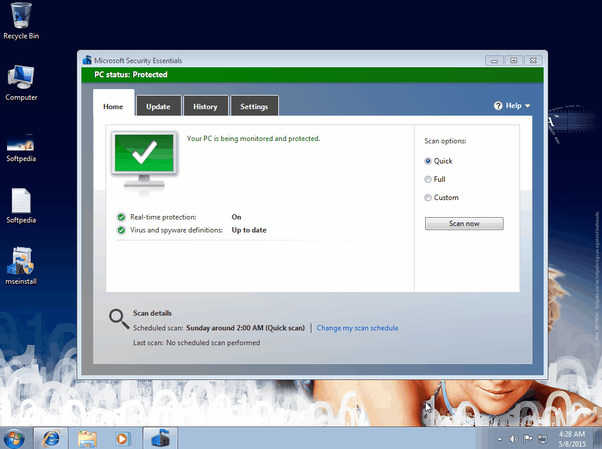Open the Settings tab
Viewport: 602px width, 449px height.
[254, 107]
